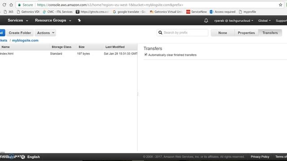Open the google translate bookmark
Image resolution: width=287 pixels, height=161 pixels.
(x=129, y=12)
